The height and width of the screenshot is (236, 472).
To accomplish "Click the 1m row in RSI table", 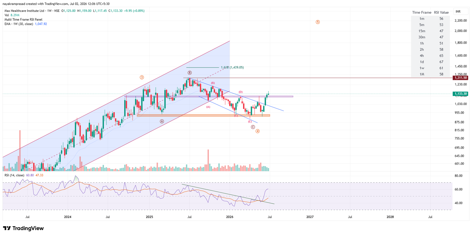I will pos(430,18).
